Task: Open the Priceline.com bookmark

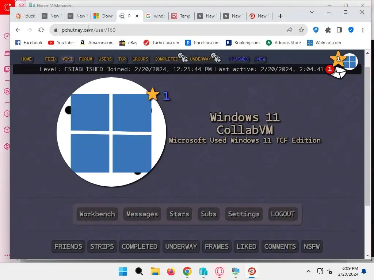Action: coord(202,43)
